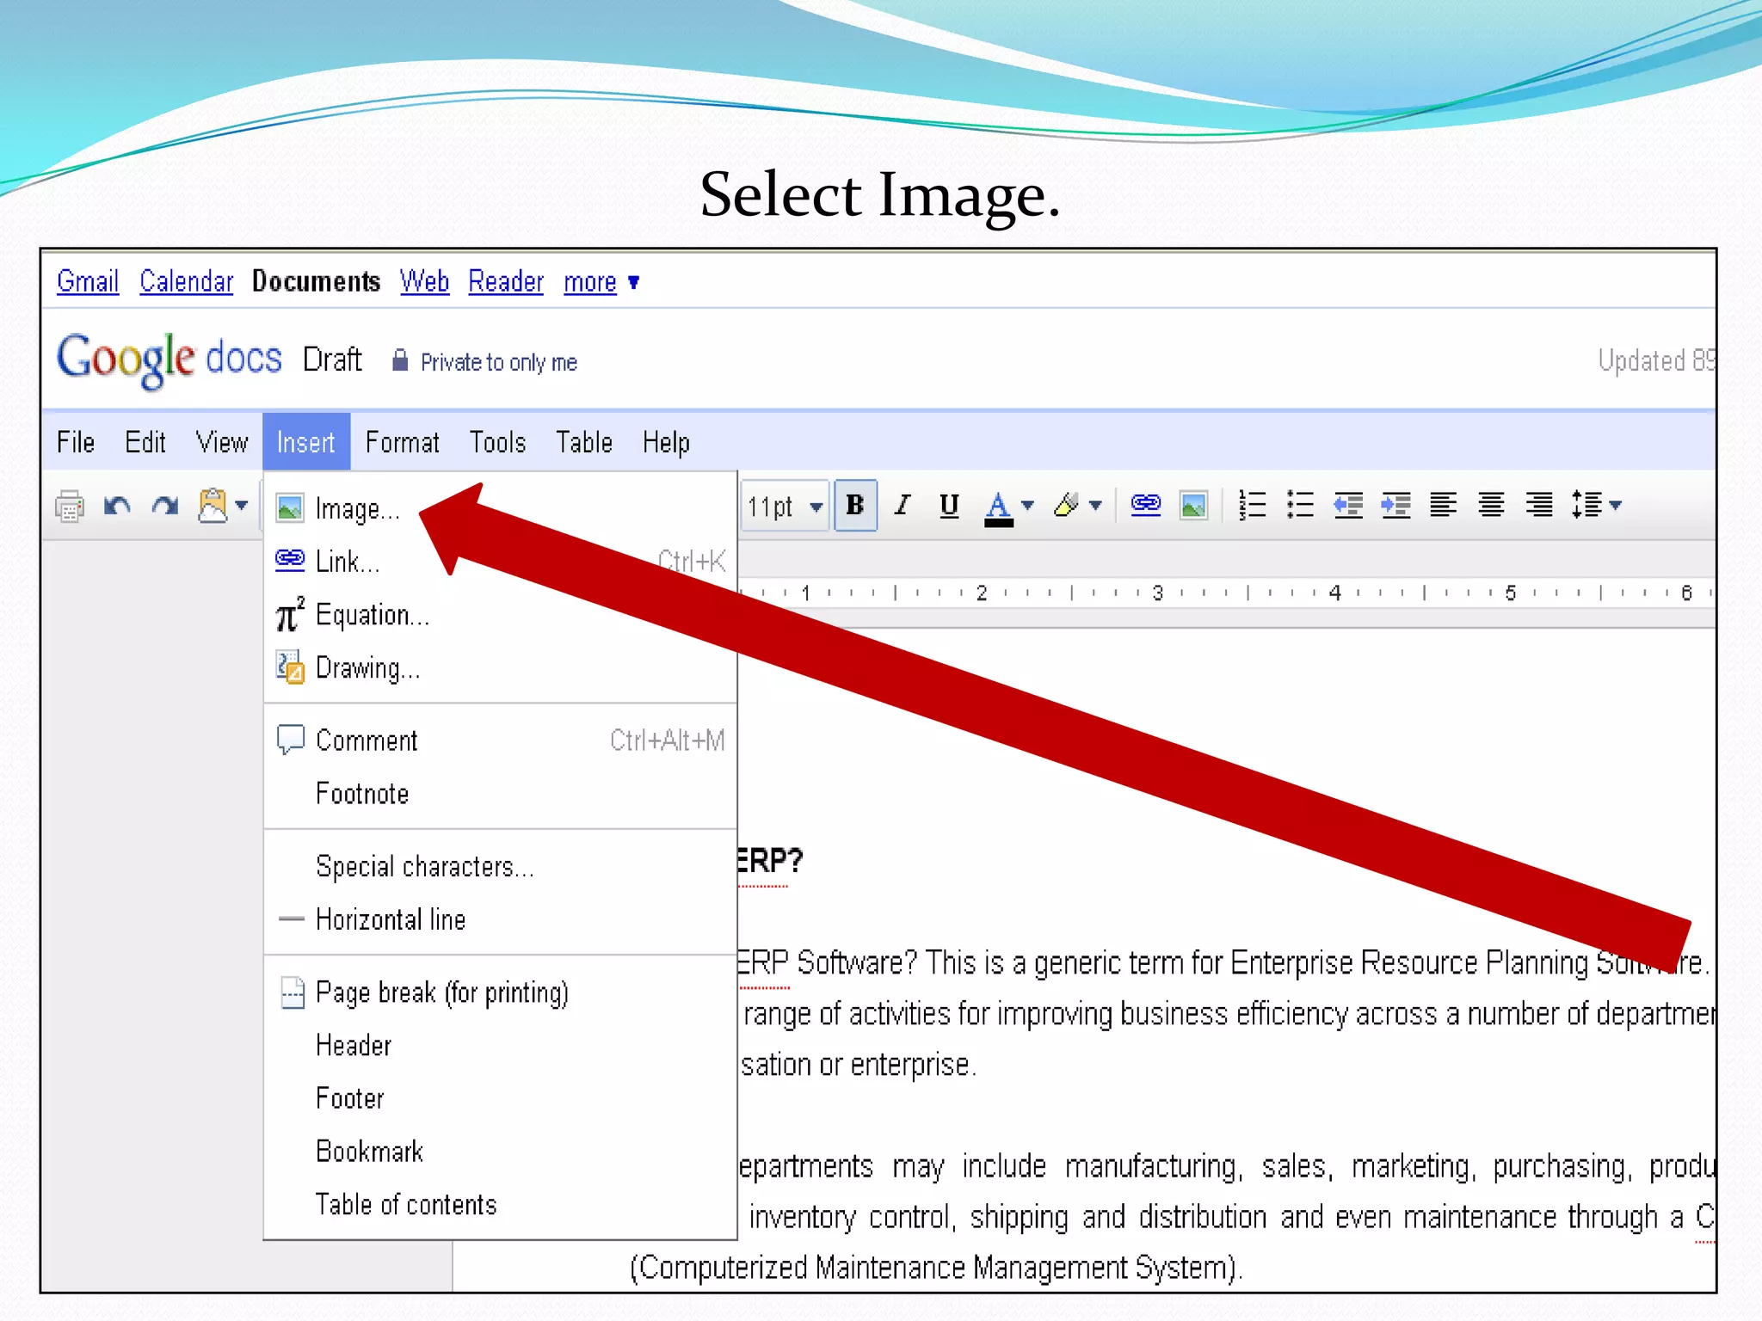Click the horizontal ruler at mark 3
This screenshot has width=1762, height=1321.
(x=1158, y=593)
